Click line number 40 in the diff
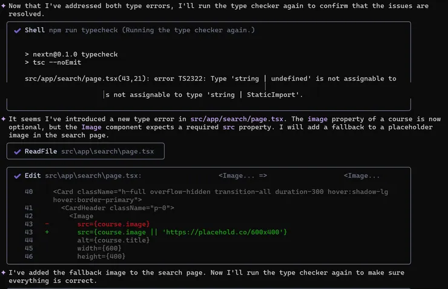 coord(29,191)
